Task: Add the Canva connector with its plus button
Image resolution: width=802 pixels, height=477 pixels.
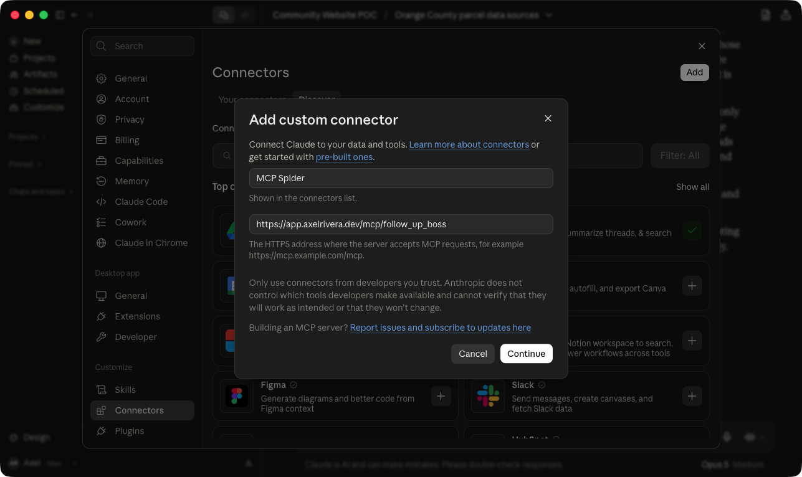Action: (692, 286)
